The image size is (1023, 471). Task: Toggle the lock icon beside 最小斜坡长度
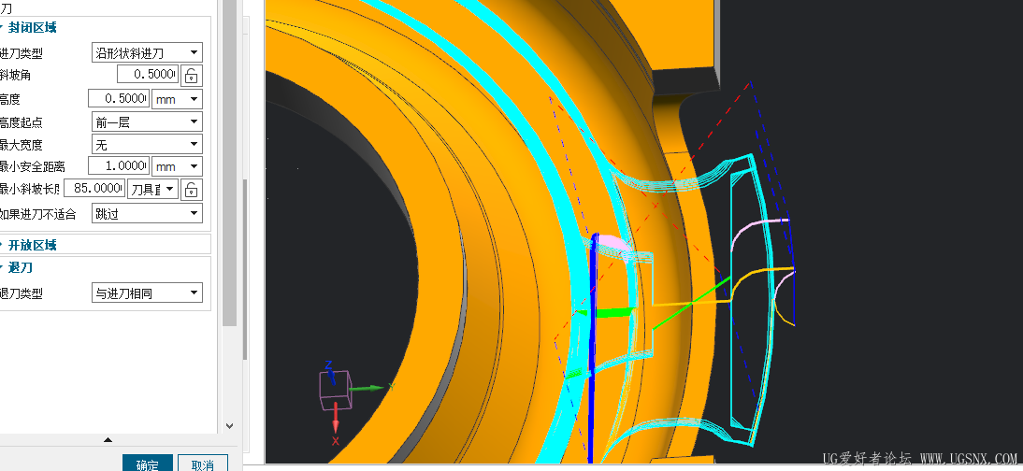(191, 190)
